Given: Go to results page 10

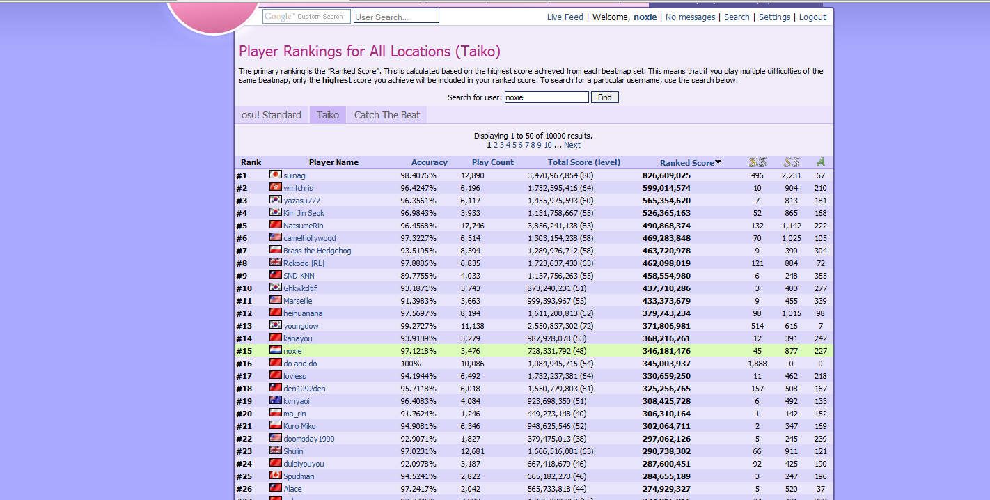Looking at the screenshot, I should pyautogui.click(x=548, y=145).
